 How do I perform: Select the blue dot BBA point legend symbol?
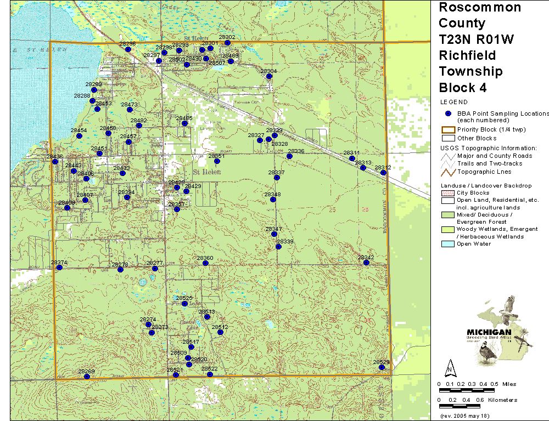point(448,113)
